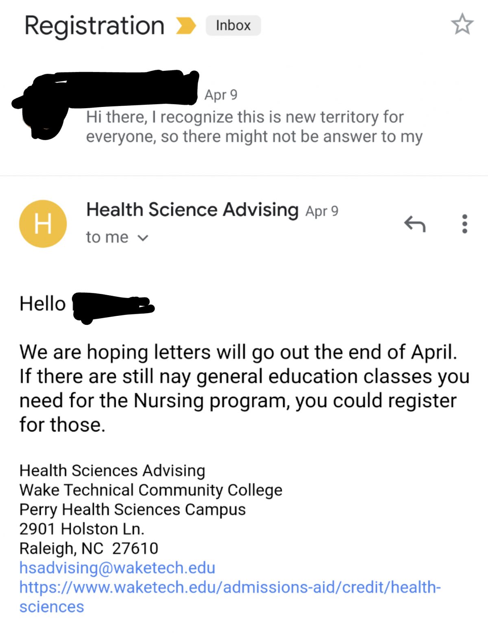The width and height of the screenshot is (488, 633).
Task: Select the 'to me' recipient text
Action: tap(107, 237)
